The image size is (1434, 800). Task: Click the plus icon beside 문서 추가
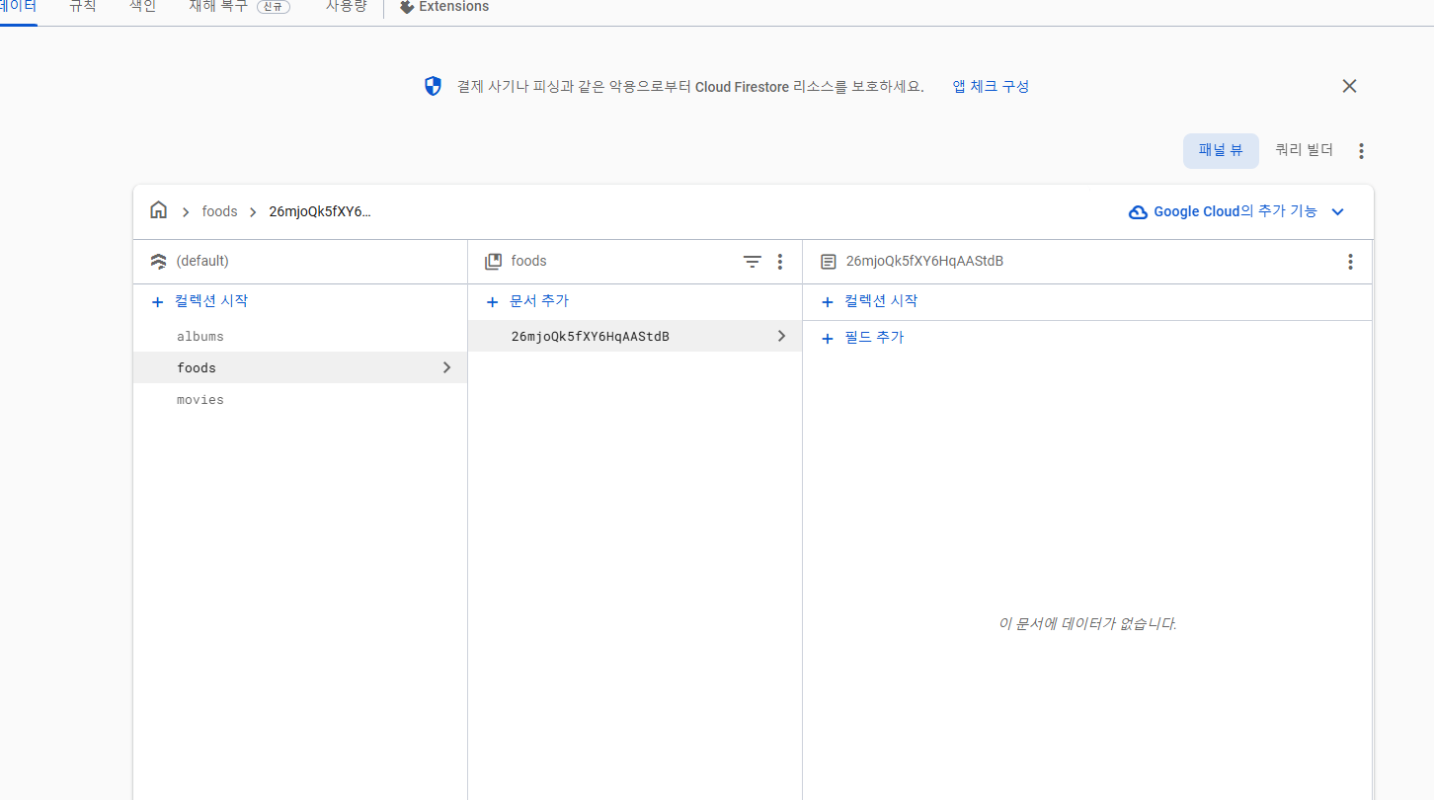[x=493, y=302]
